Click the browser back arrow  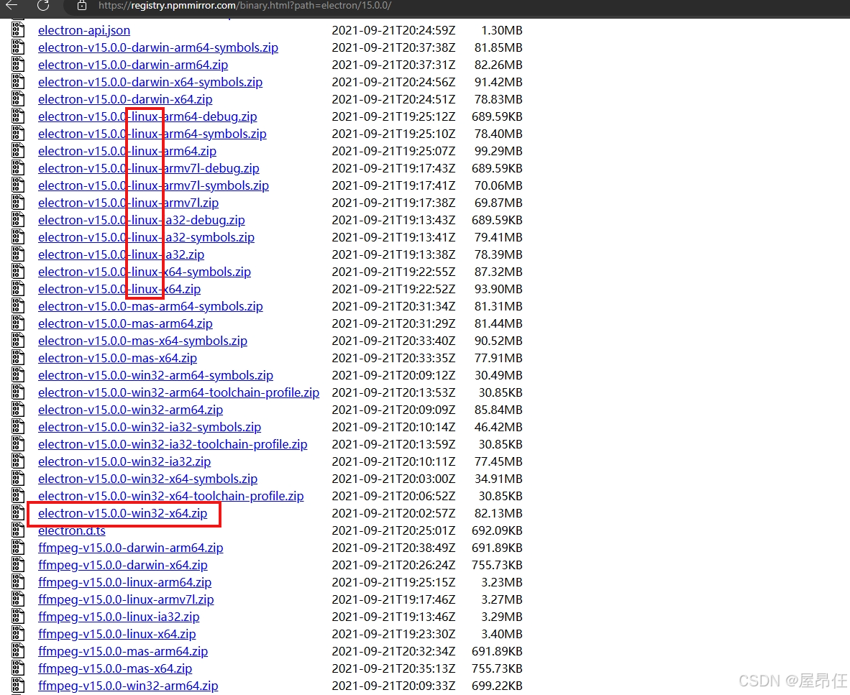(12, 6)
